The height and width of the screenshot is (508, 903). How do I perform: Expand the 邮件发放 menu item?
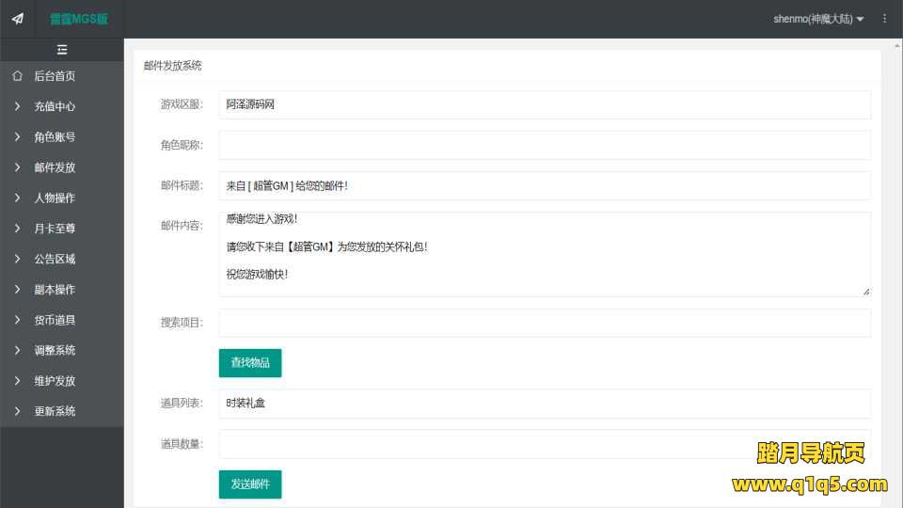tap(55, 167)
